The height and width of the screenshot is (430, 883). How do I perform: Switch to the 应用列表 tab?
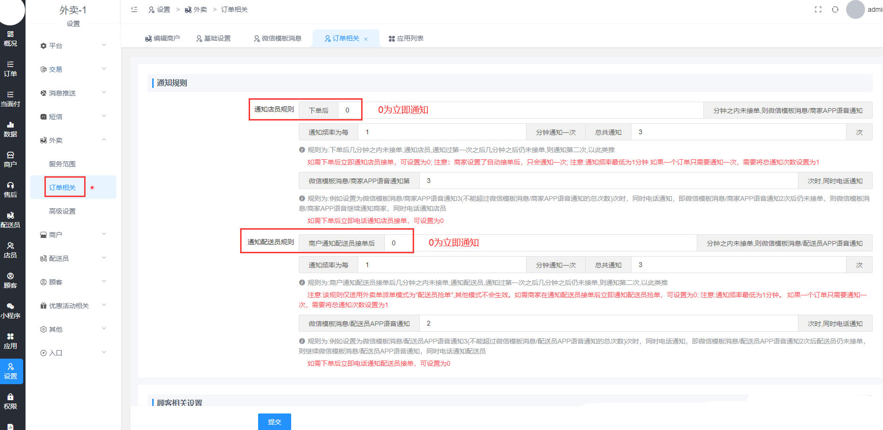tap(406, 38)
